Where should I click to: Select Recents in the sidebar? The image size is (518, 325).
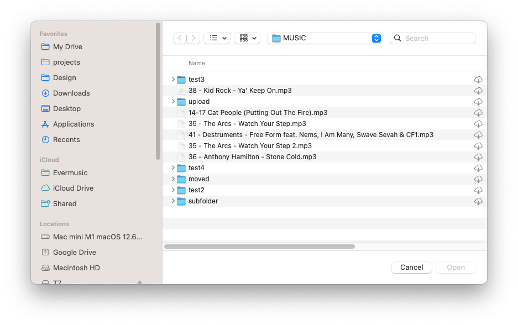(x=67, y=139)
